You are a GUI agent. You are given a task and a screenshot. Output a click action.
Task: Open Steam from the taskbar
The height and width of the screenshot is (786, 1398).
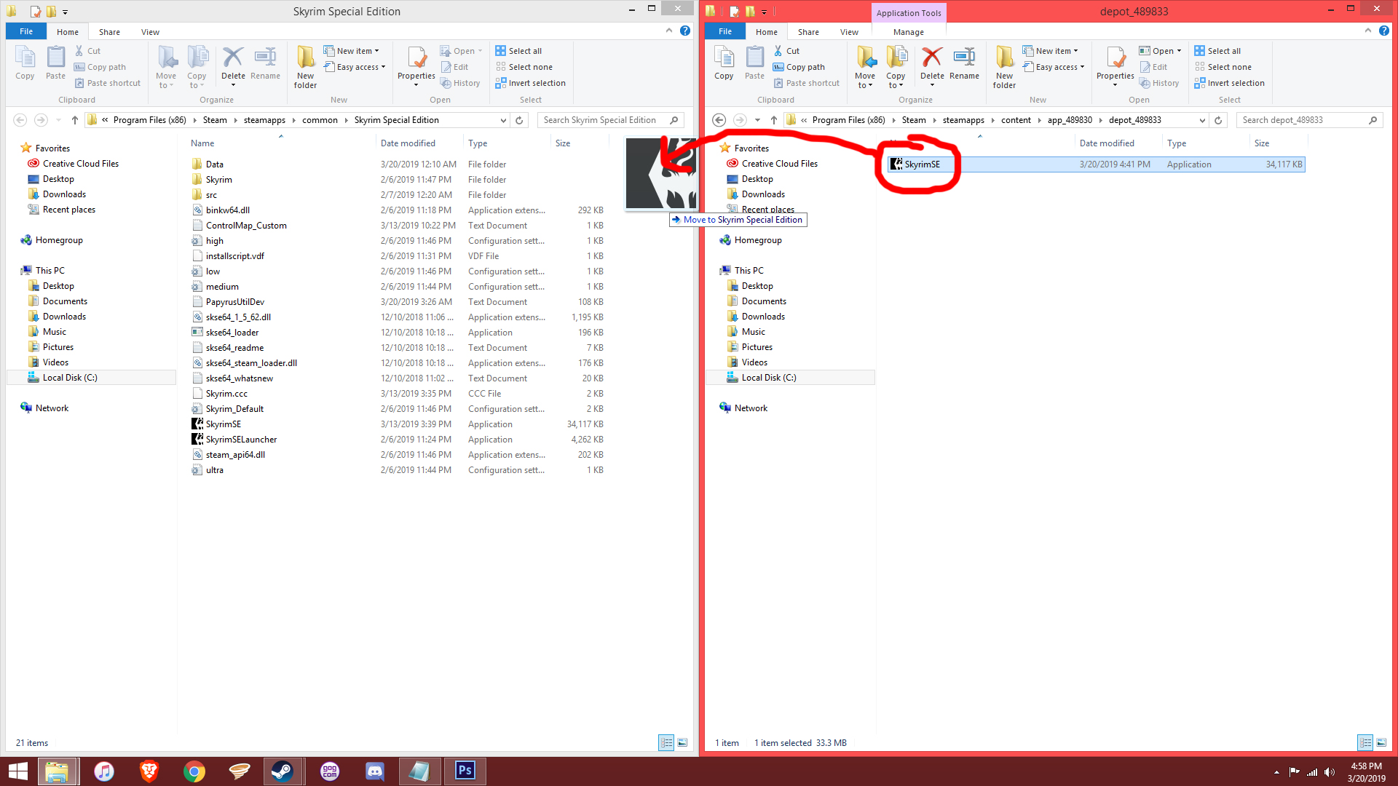pos(282,771)
